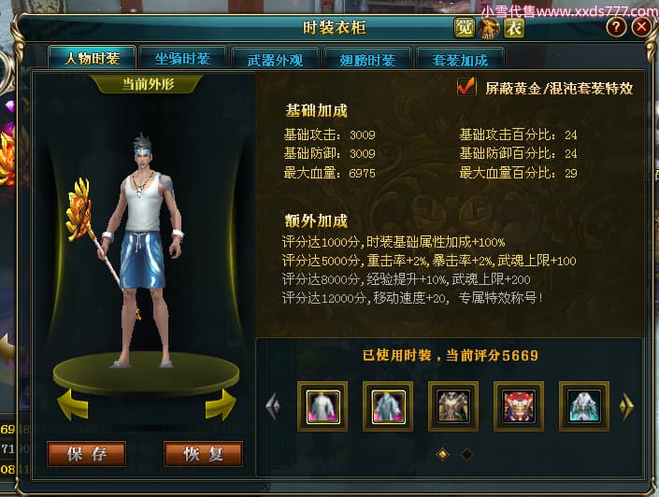
Task: Click the 觉 icon in title bar
Action: pyautogui.click(x=464, y=28)
